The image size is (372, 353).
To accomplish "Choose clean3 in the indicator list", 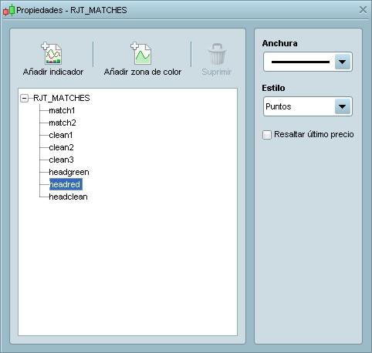I will pos(61,160).
